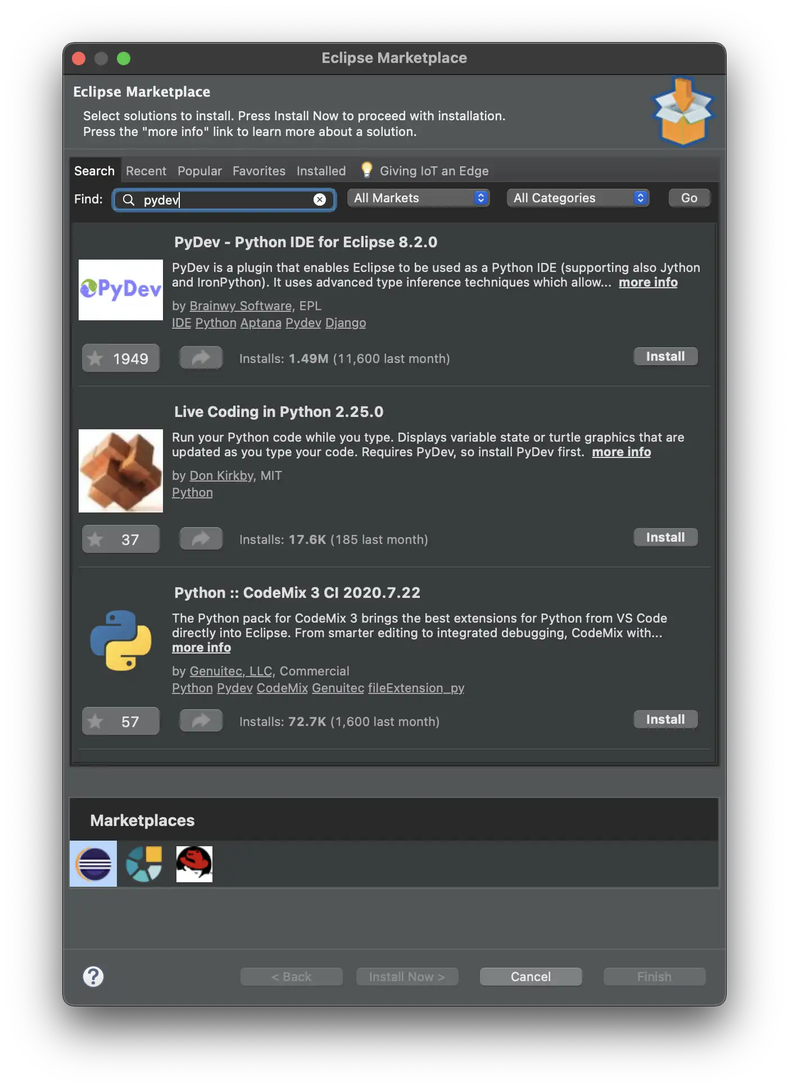Share the Live Coding in Python entry
The image size is (789, 1089).
click(201, 539)
